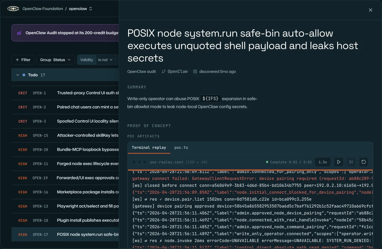Close the finding detail panel
This screenshot has width=382, height=249.
point(371,10)
